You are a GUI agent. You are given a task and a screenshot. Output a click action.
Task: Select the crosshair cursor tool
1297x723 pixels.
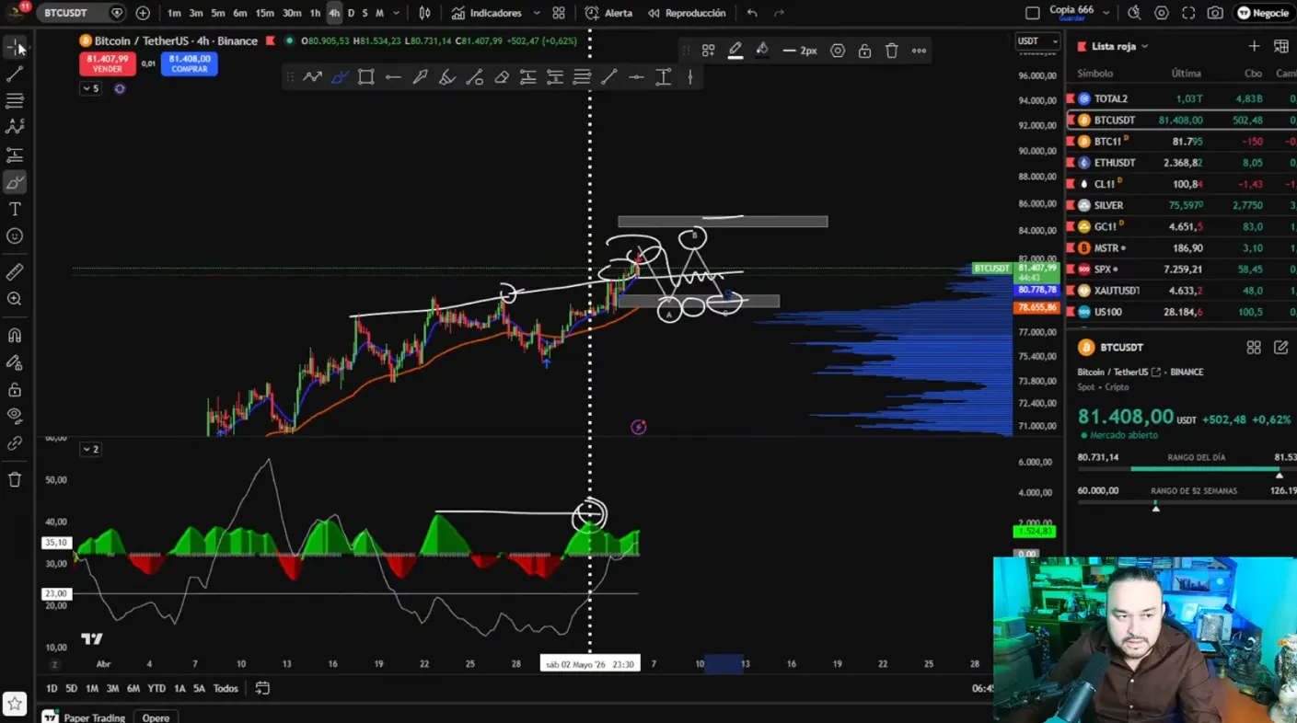pyautogui.click(x=15, y=46)
